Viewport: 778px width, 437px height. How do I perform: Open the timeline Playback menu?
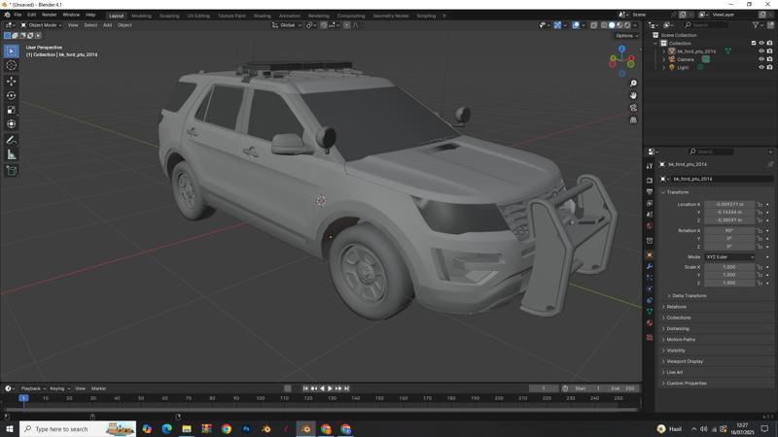pos(33,388)
